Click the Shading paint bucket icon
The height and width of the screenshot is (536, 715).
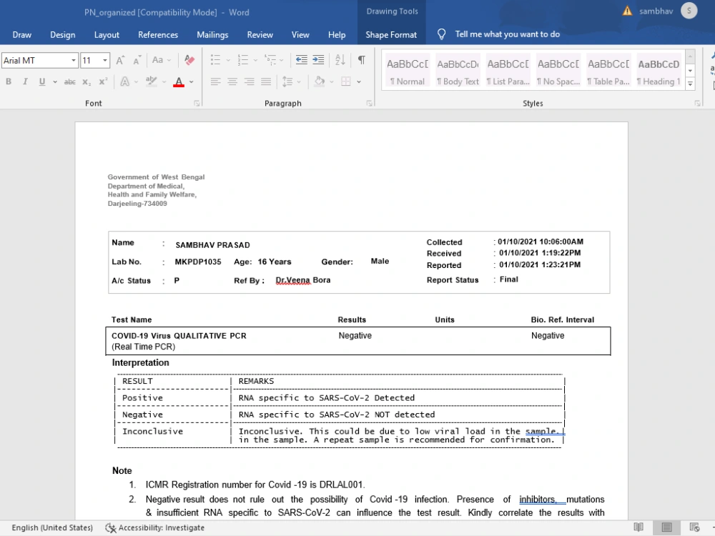[x=319, y=81]
